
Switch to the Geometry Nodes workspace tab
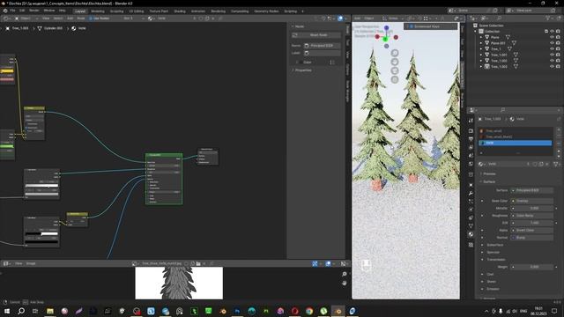(x=266, y=11)
